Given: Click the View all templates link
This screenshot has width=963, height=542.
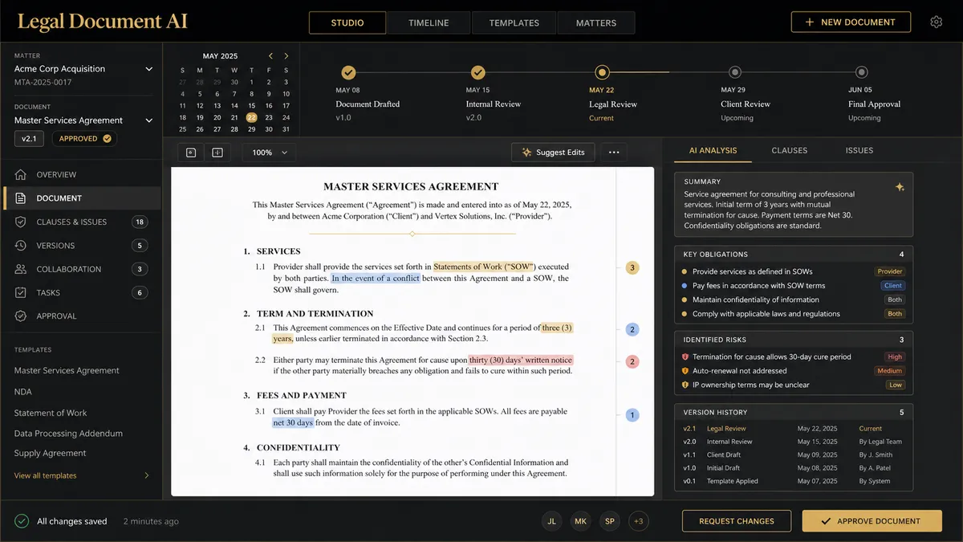Looking at the screenshot, I should coord(46,475).
